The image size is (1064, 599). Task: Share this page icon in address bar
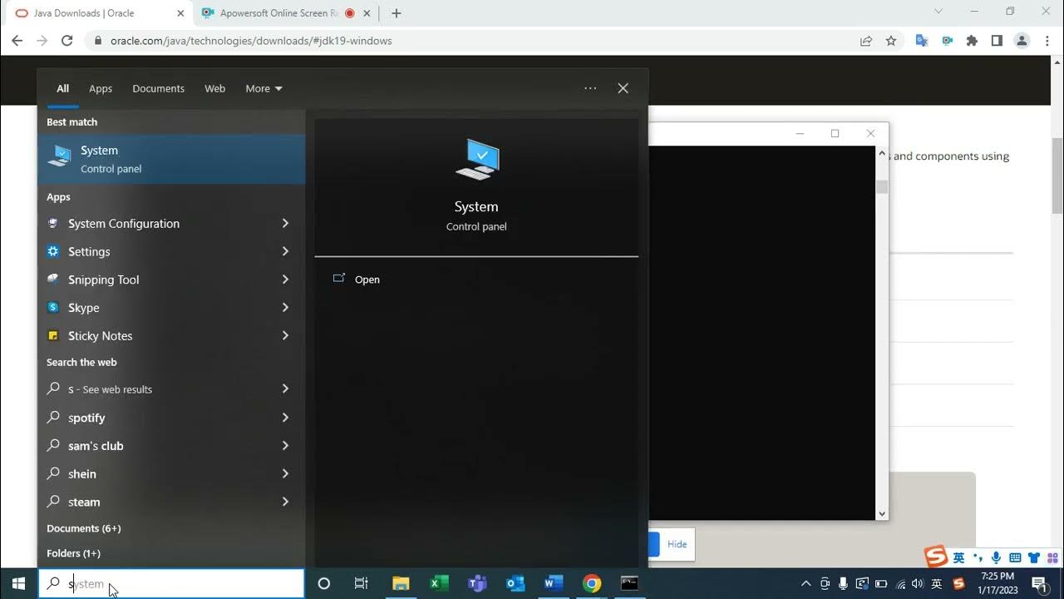866,41
